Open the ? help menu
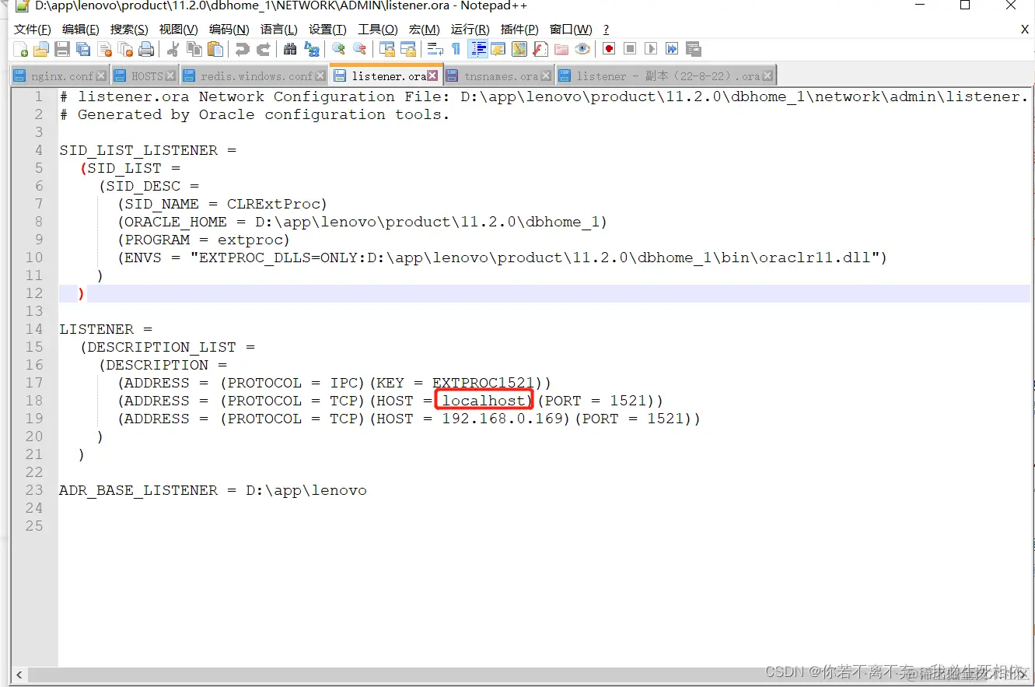Screen dimensions: 1035x687 [x=607, y=30]
